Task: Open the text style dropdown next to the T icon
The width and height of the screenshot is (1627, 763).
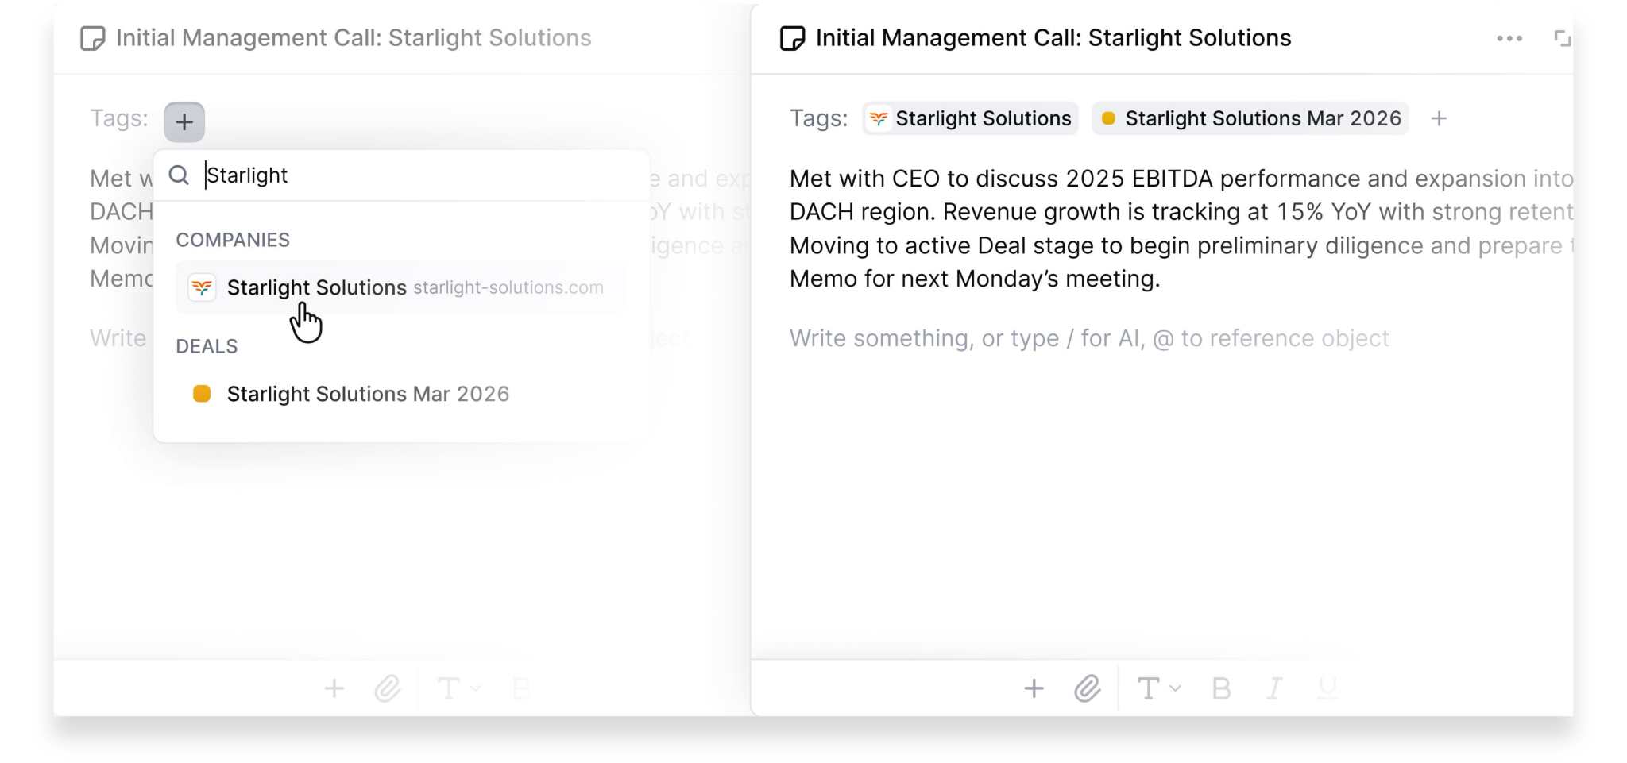Action: pos(1177,688)
